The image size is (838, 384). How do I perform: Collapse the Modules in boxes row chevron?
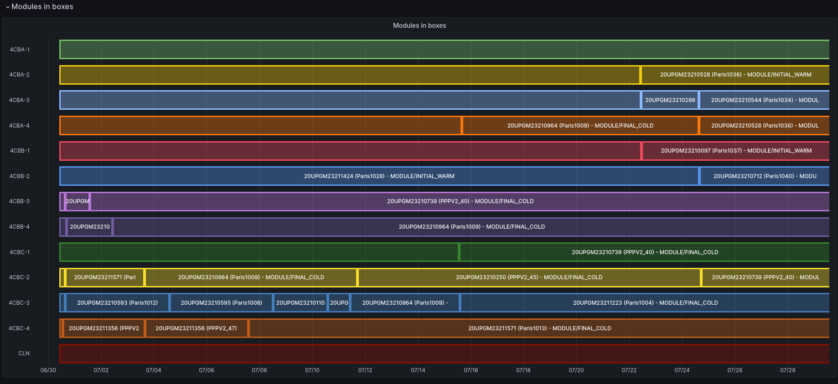tap(7, 7)
